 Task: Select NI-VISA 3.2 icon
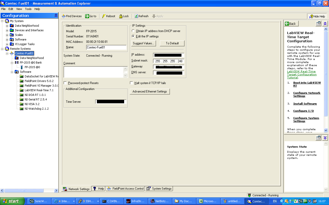coord(22,104)
